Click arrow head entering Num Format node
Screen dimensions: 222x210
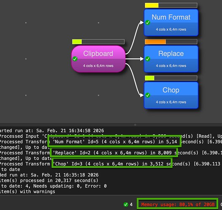[x=142, y=23]
